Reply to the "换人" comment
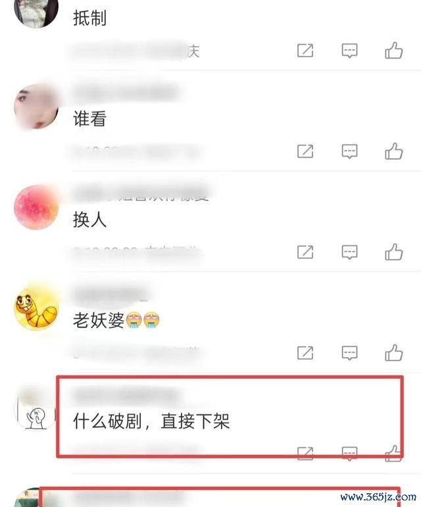Viewport: 421px width, 507px height. pos(349,253)
